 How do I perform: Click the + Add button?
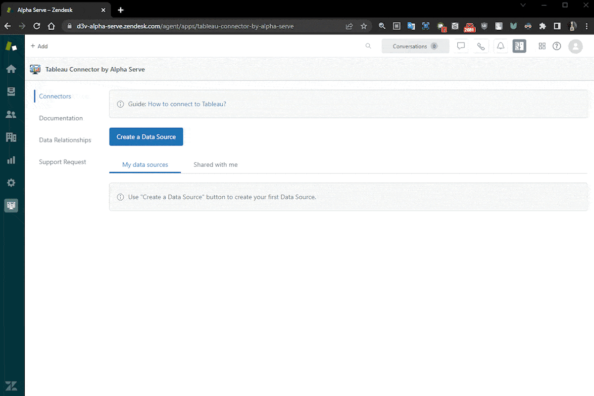(39, 46)
